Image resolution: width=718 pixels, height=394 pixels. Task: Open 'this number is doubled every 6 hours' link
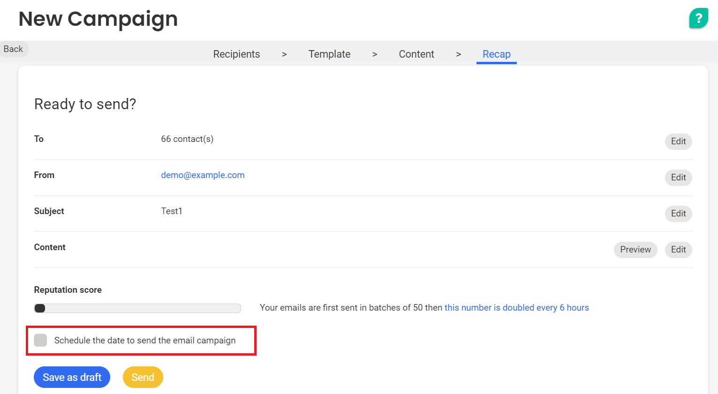click(x=516, y=308)
